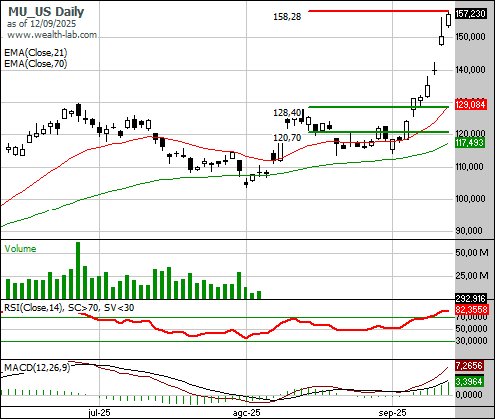Click the ago-25 date axis label

(247, 413)
